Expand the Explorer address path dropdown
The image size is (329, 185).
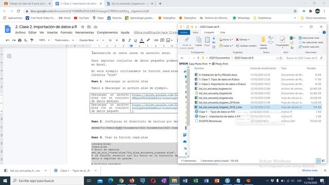[277, 58]
